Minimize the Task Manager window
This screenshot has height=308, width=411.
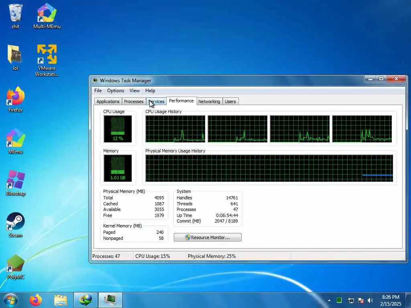tap(370, 79)
